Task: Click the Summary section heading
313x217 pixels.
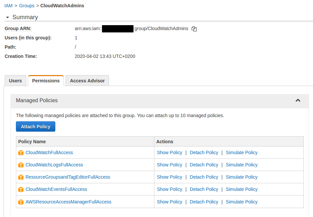Action: pos(25,17)
